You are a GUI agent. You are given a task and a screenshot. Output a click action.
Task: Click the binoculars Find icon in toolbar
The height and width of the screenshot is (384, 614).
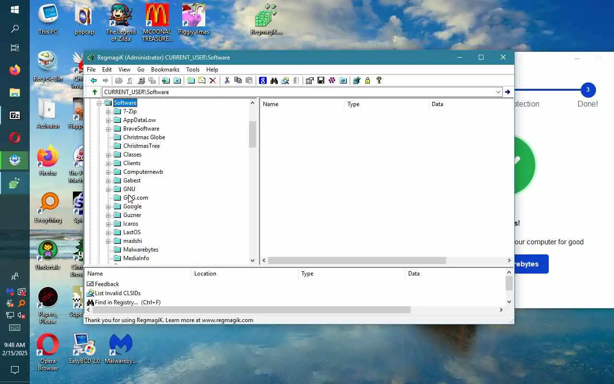[x=274, y=81]
